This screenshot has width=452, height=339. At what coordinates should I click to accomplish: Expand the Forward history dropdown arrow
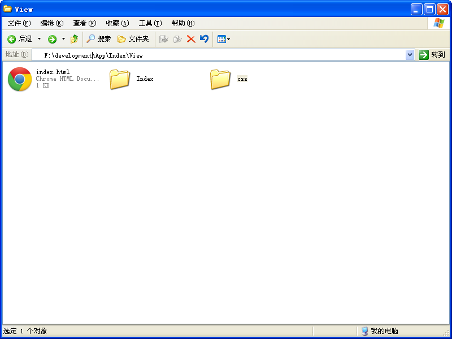point(63,39)
